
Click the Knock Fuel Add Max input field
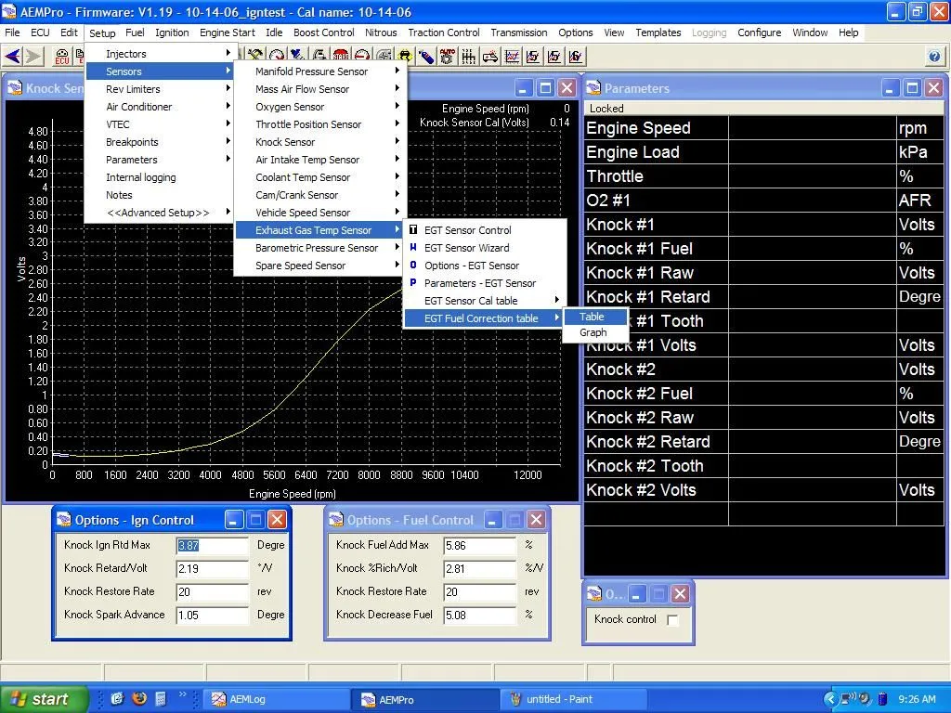point(479,546)
